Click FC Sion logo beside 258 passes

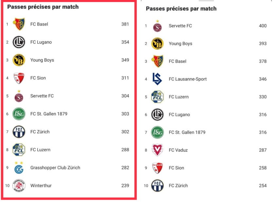(157, 168)
